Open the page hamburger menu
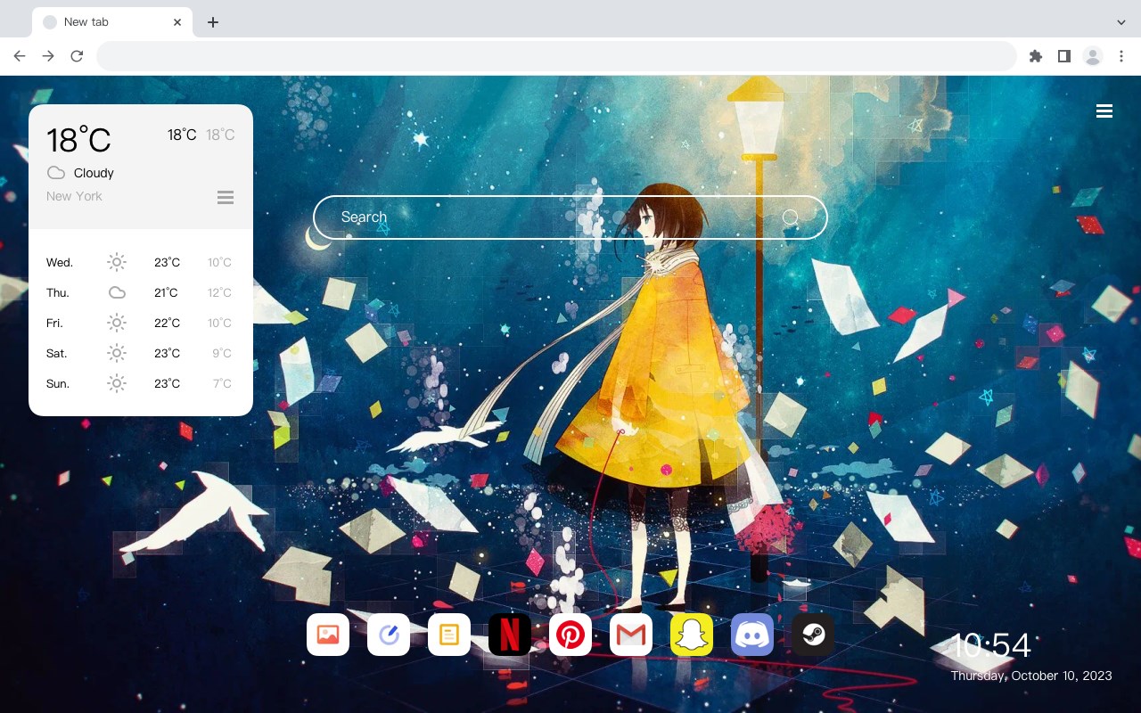The height and width of the screenshot is (713, 1141). click(1104, 111)
